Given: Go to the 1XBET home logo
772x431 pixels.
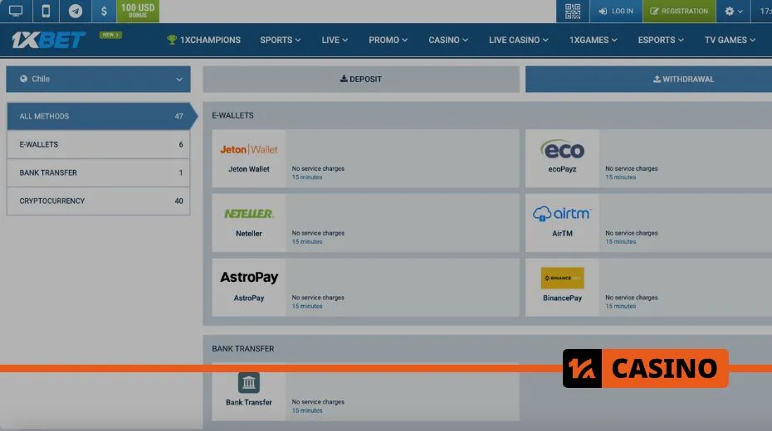Looking at the screenshot, I should 48,40.
